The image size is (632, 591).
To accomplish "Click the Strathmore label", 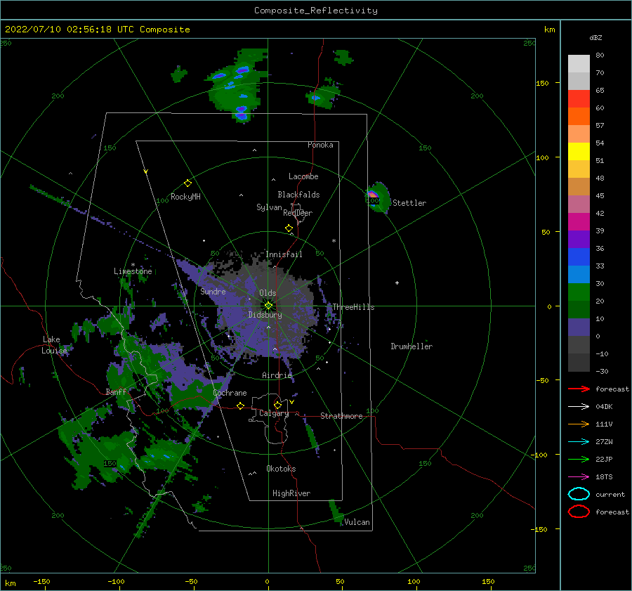I will [x=341, y=416].
